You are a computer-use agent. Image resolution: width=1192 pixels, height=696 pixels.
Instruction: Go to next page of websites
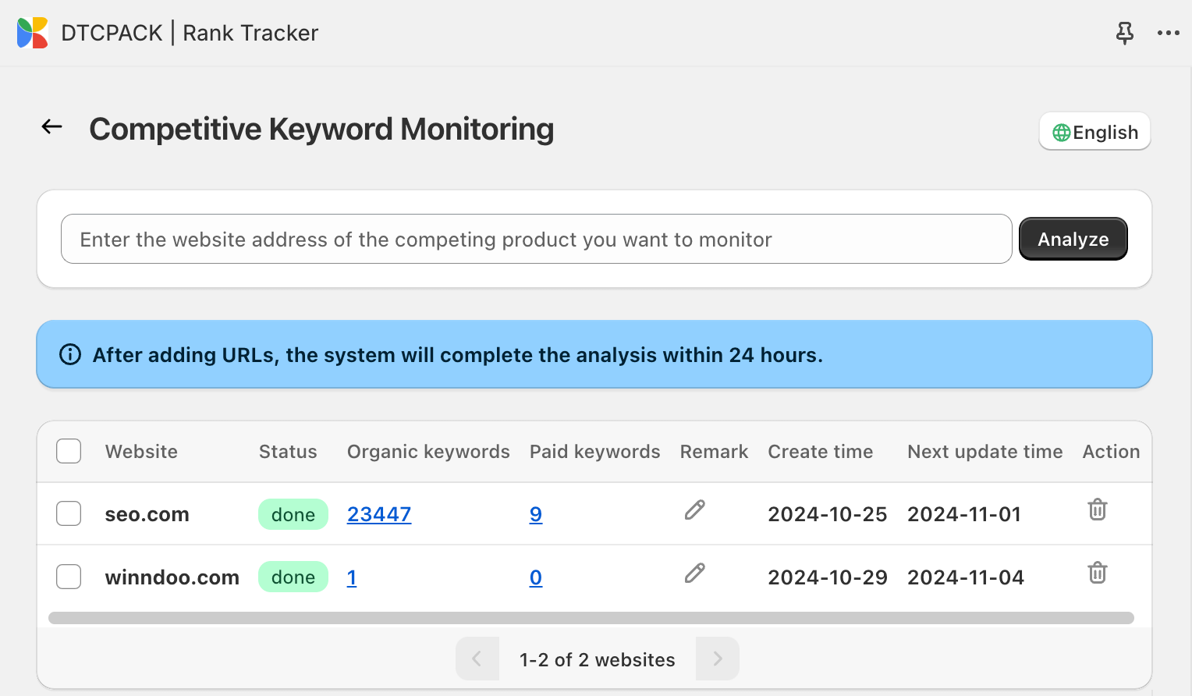tap(717, 659)
